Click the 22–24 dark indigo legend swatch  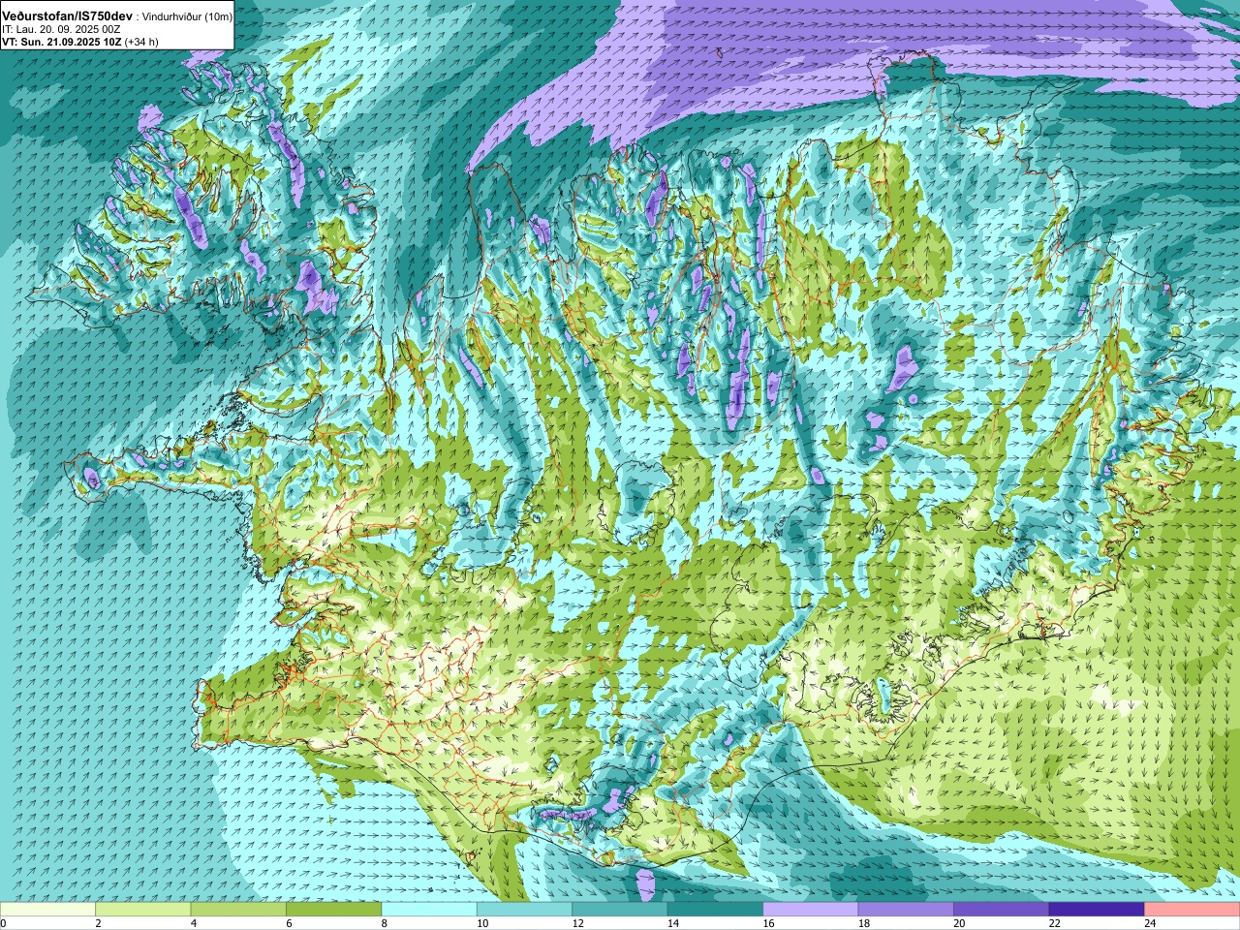[x=1097, y=910]
